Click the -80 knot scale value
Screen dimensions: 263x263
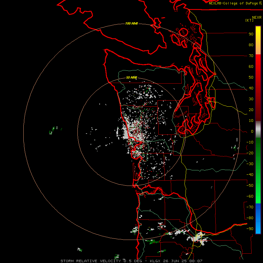[250, 218]
